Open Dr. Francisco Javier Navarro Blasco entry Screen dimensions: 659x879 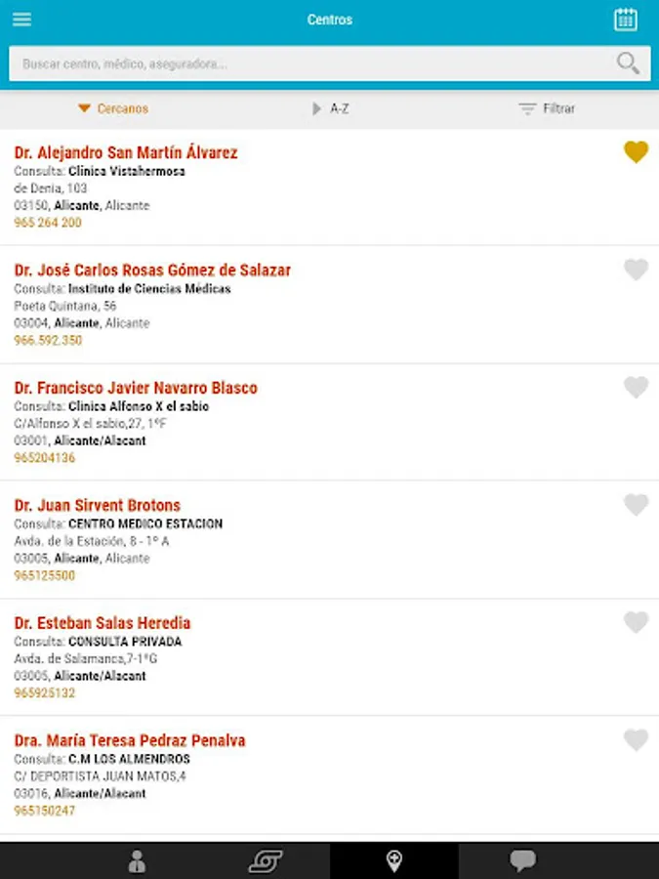136,388
